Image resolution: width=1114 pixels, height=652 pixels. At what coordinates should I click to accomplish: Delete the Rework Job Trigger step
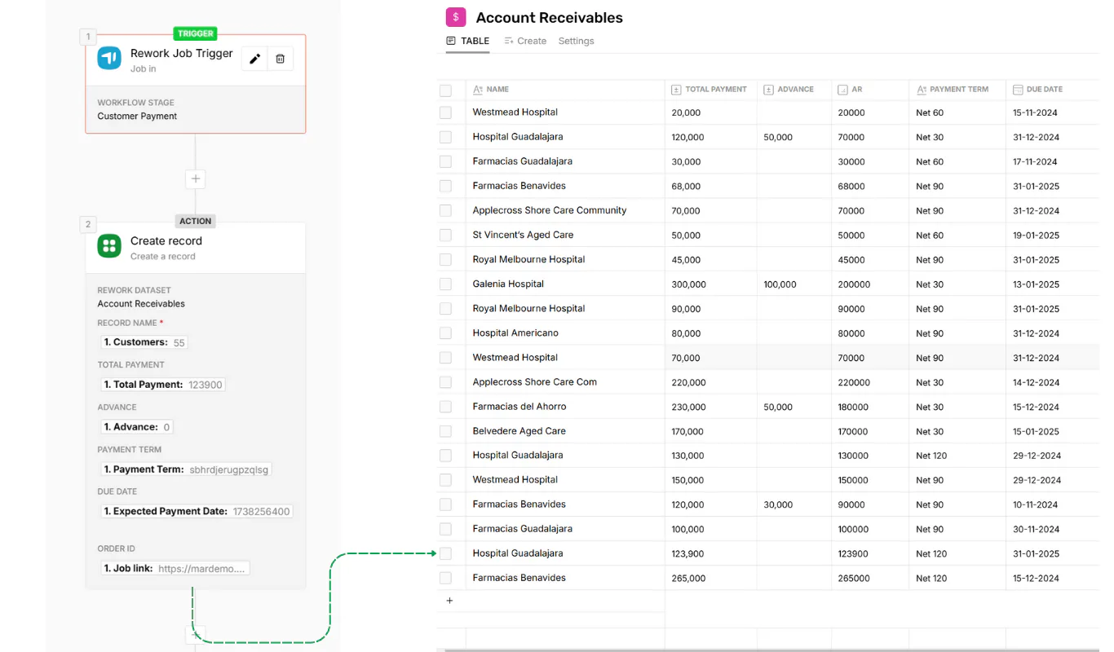[280, 59]
